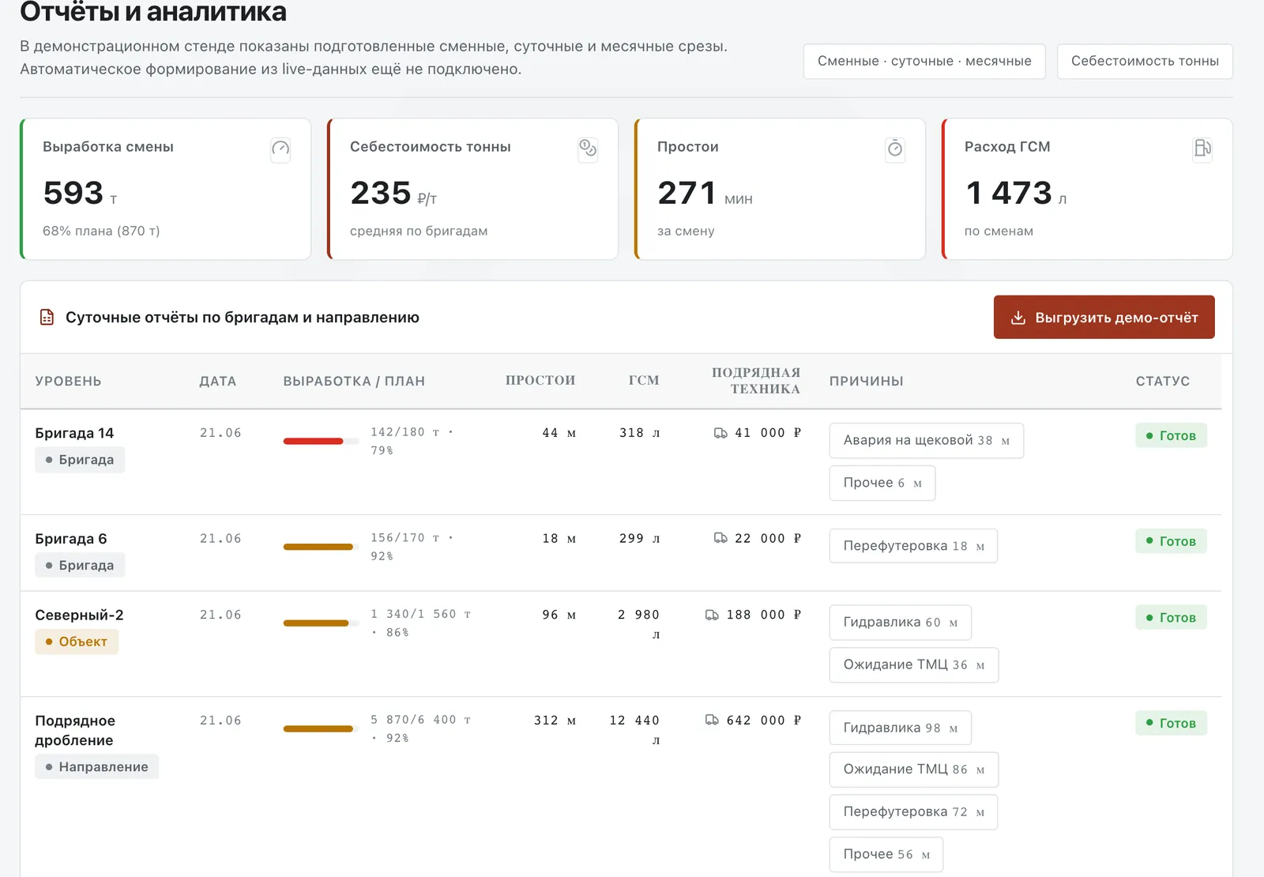Screen dimensions: 1264x877
Task: Open the Сменные · суточные · месячные tab
Action: pos(924,62)
